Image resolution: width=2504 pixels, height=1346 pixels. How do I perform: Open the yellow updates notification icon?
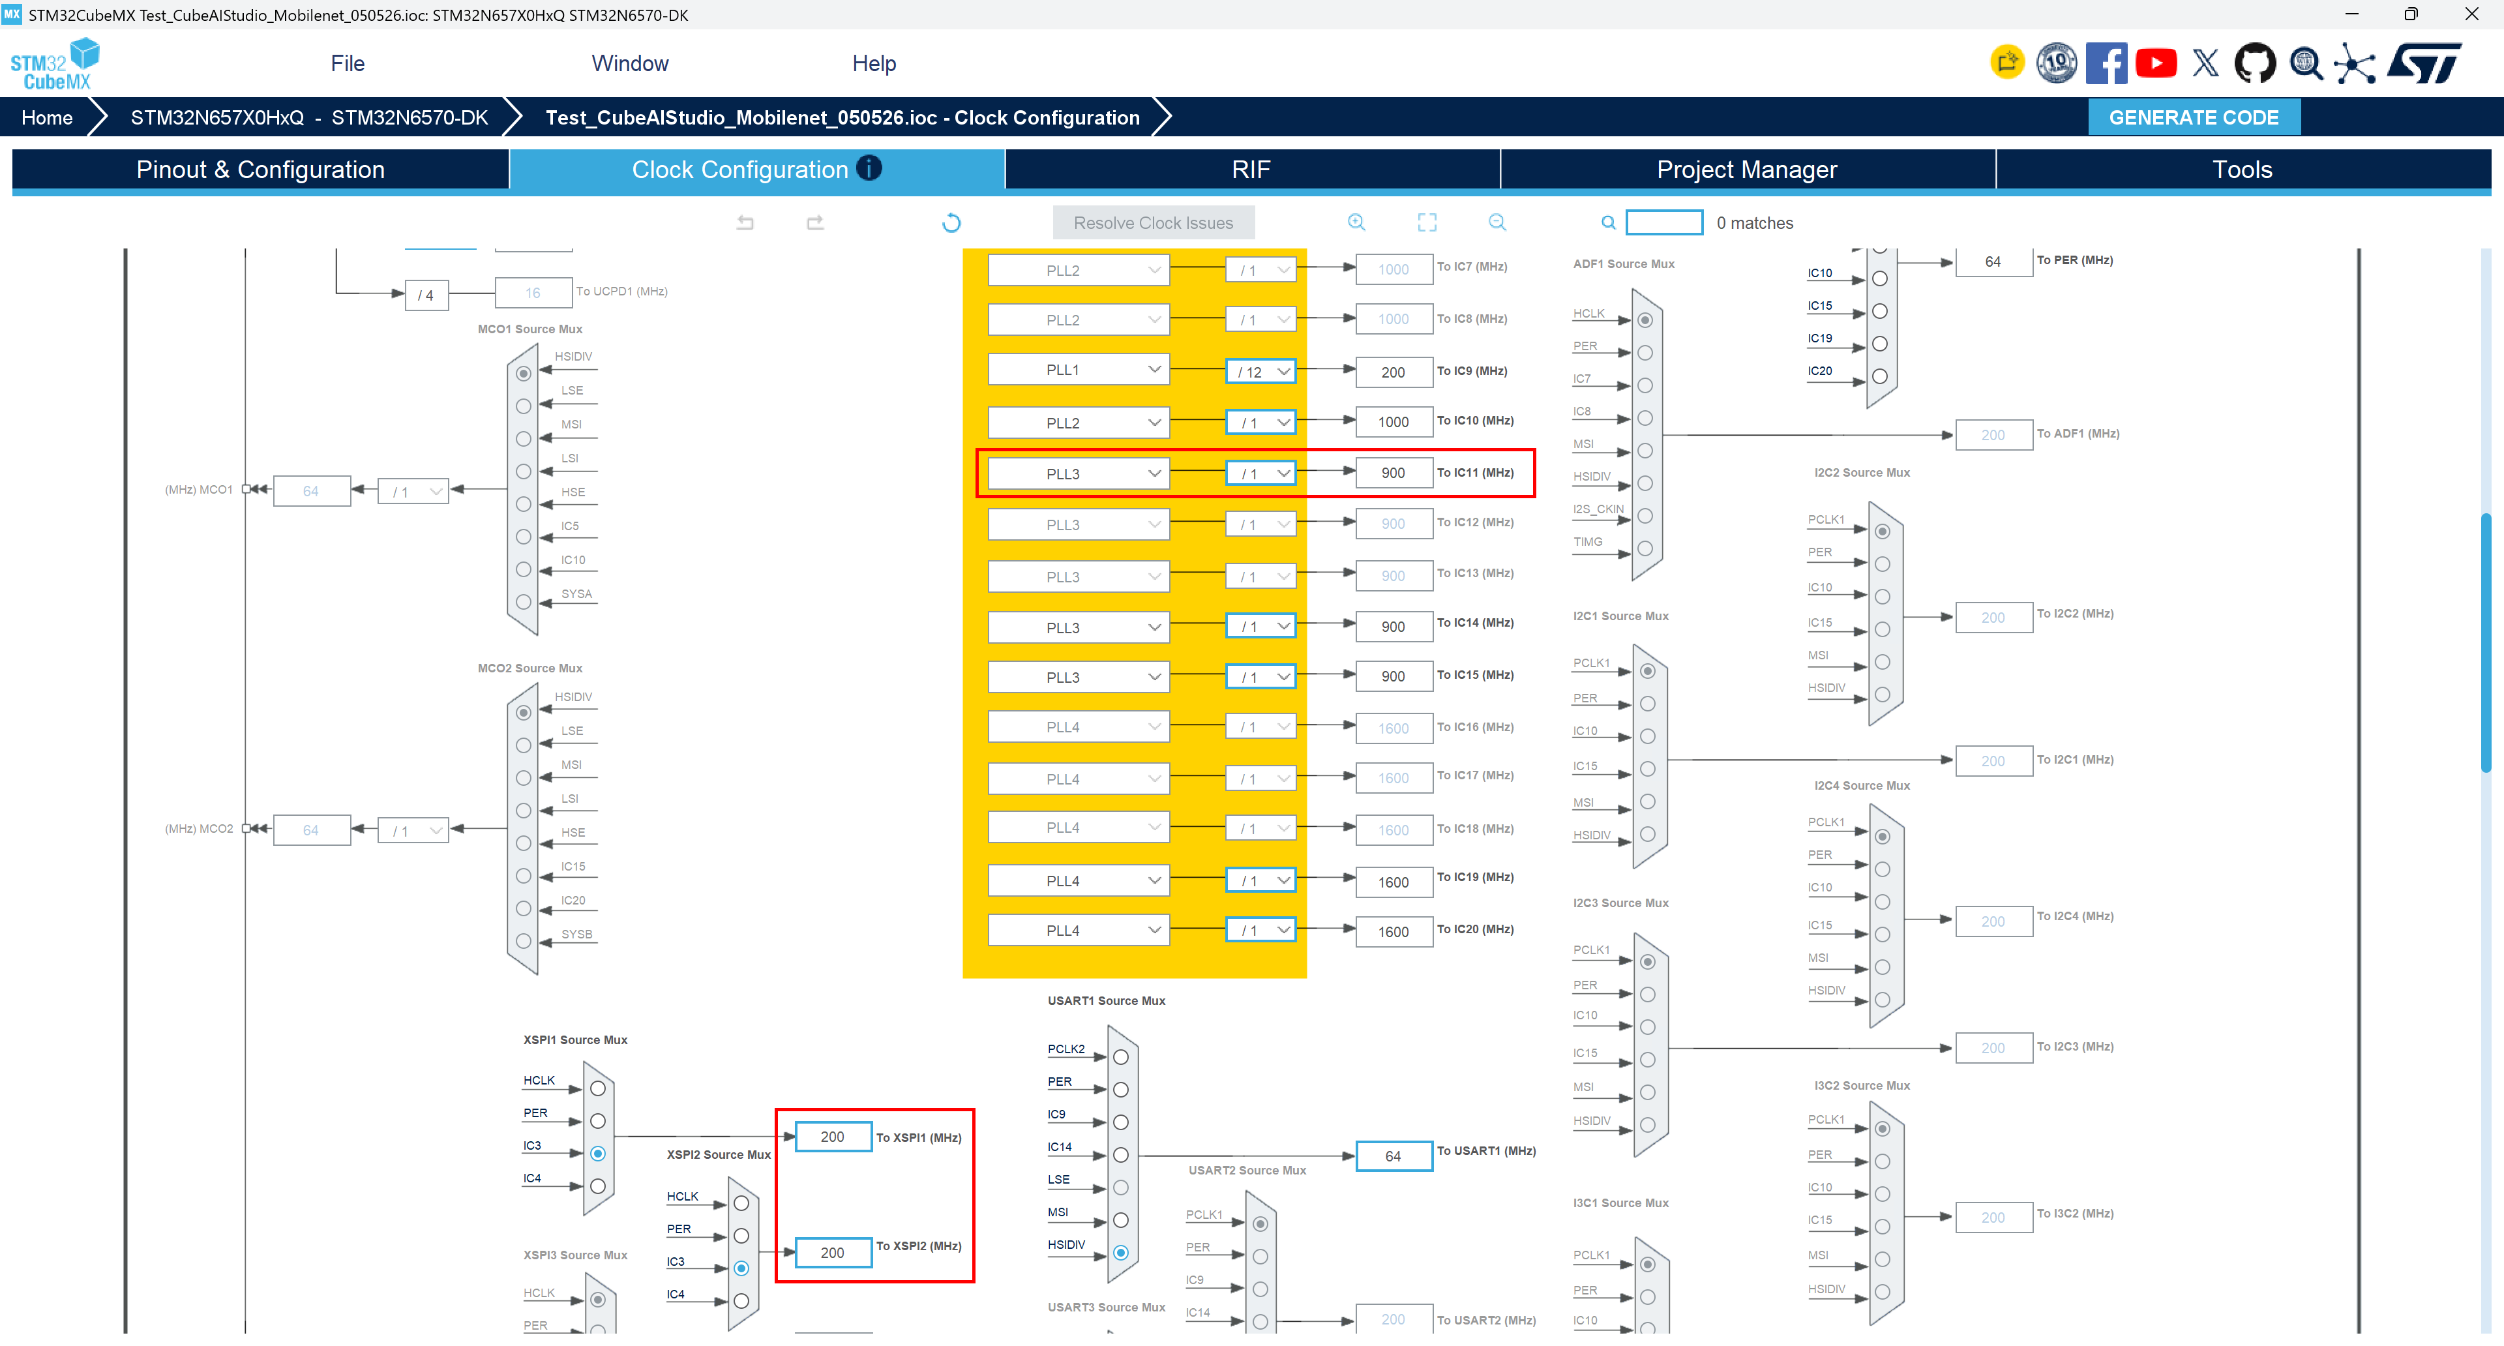pyautogui.click(x=2007, y=63)
